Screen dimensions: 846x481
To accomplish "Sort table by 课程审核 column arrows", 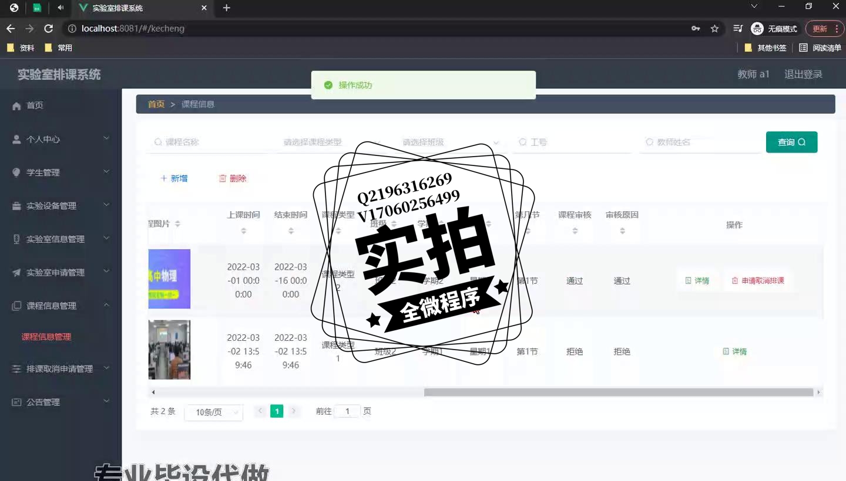I will point(575,231).
